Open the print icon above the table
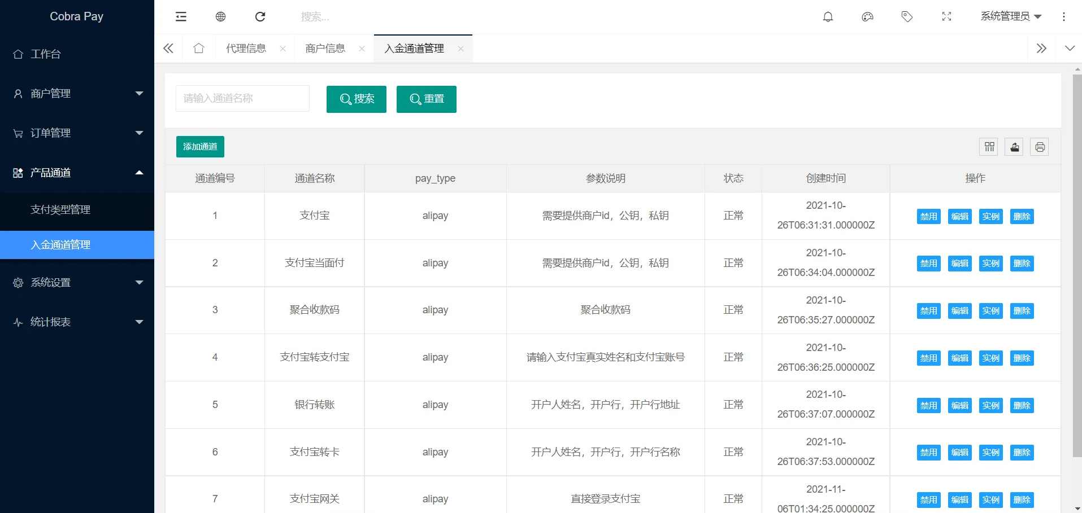Viewport: 1082px width, 513px height. 1039,146
